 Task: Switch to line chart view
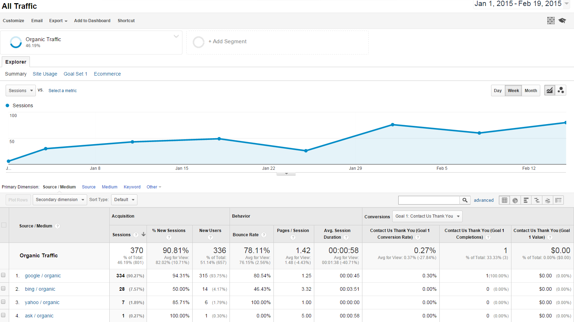pyautogui.click(x=550, y=90)
